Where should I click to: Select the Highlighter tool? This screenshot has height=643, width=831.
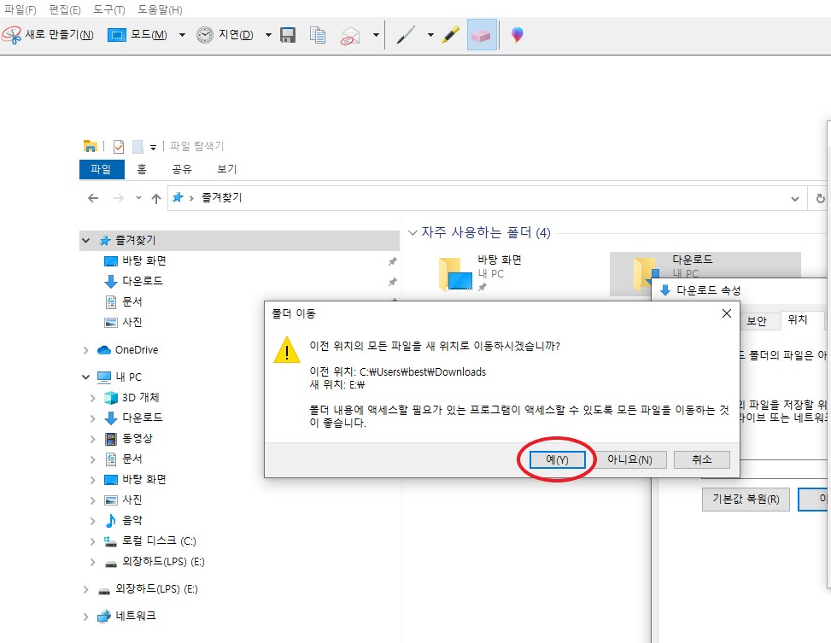point(450,35)
